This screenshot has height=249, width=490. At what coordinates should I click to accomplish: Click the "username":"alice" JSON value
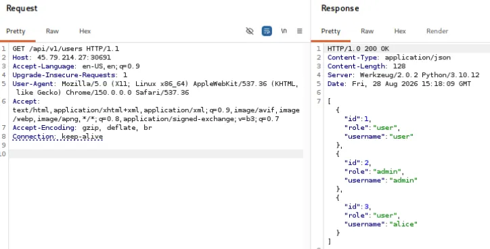point(403,224)
